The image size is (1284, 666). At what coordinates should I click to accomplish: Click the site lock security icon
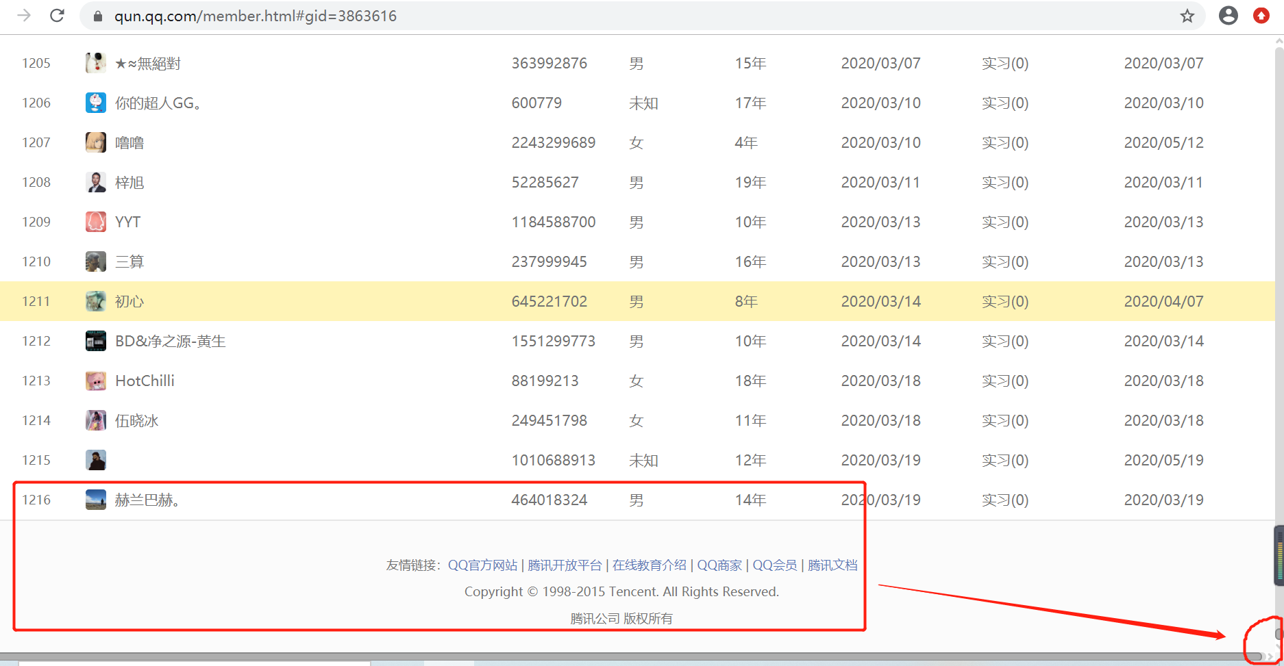(98, 16)
